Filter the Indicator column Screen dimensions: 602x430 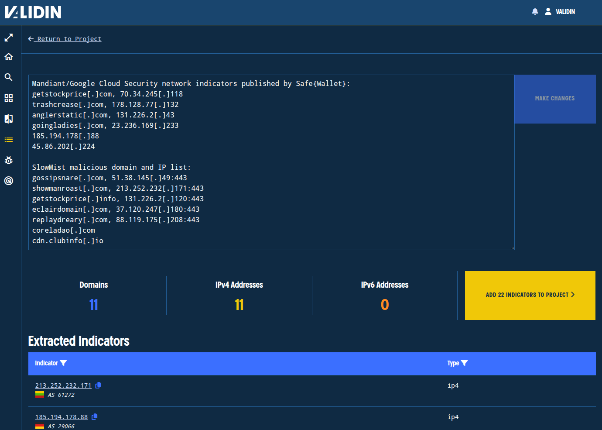point(63,363)
